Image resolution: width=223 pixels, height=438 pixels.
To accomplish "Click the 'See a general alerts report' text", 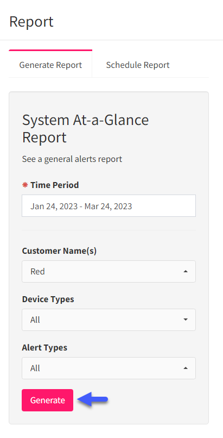I will 72,159.
